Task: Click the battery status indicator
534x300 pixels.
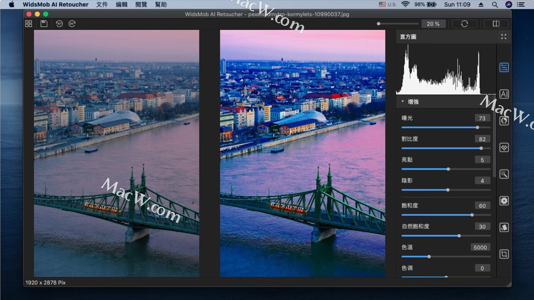Action: 426,4
